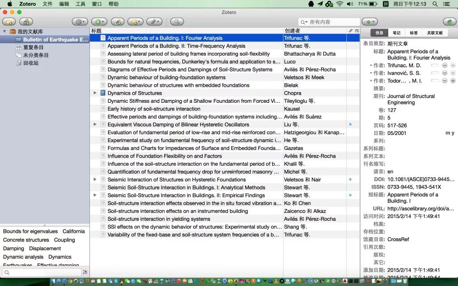
Task: Switch to the 笔记 tab
Action: pos(396,33)
